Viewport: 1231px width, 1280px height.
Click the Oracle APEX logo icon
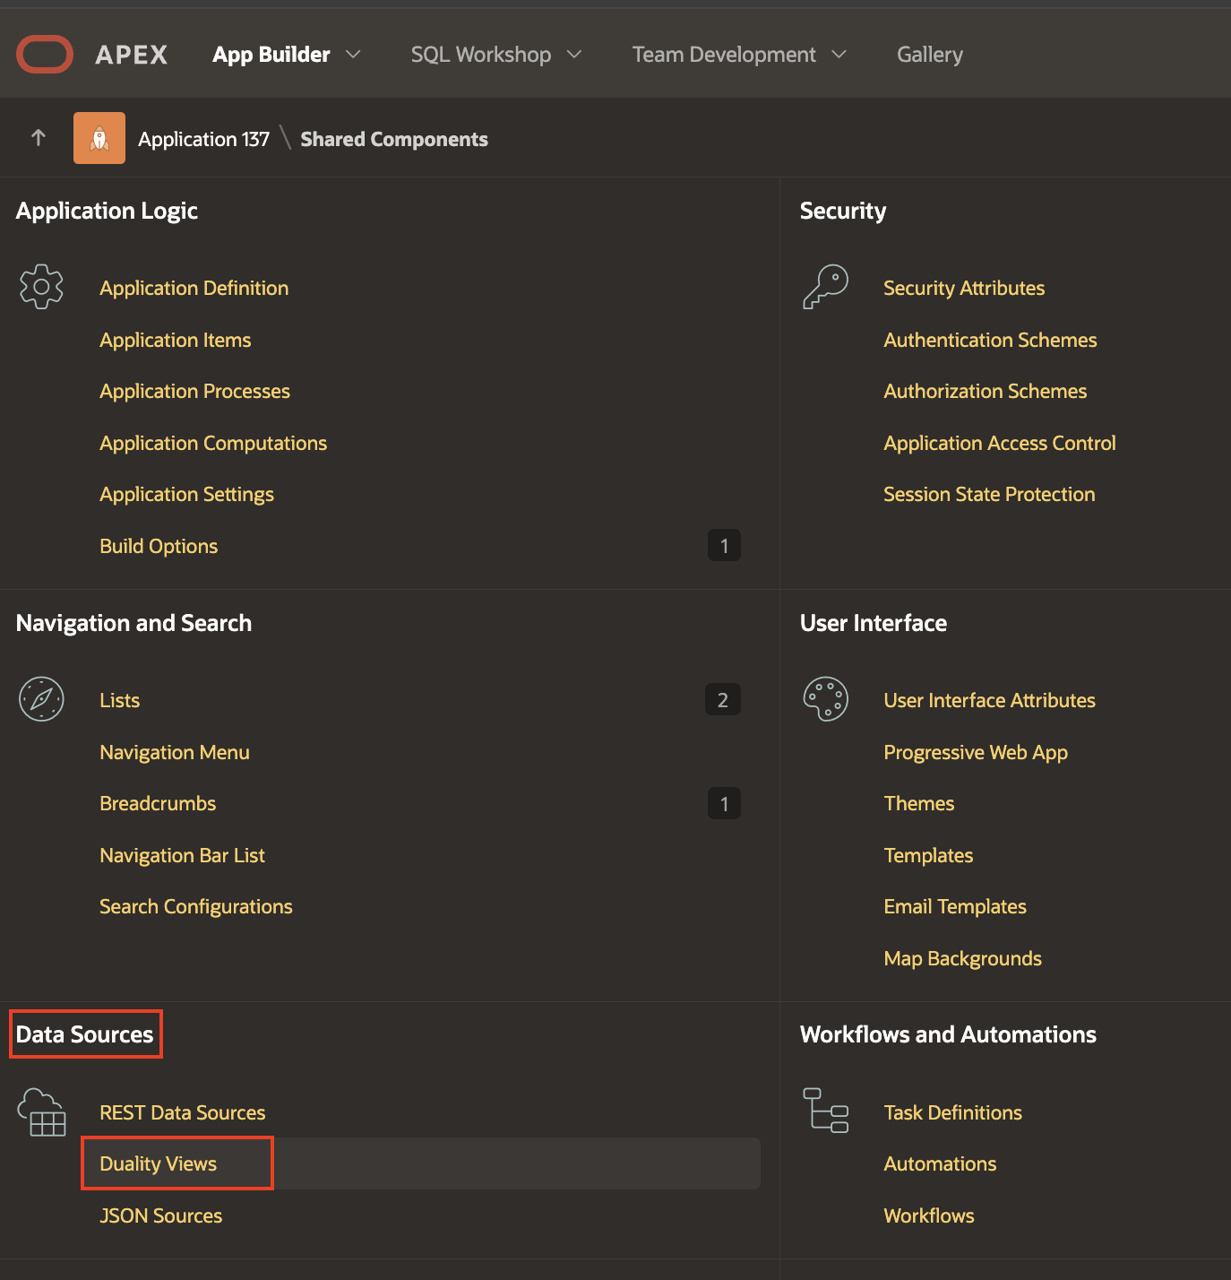45,55
